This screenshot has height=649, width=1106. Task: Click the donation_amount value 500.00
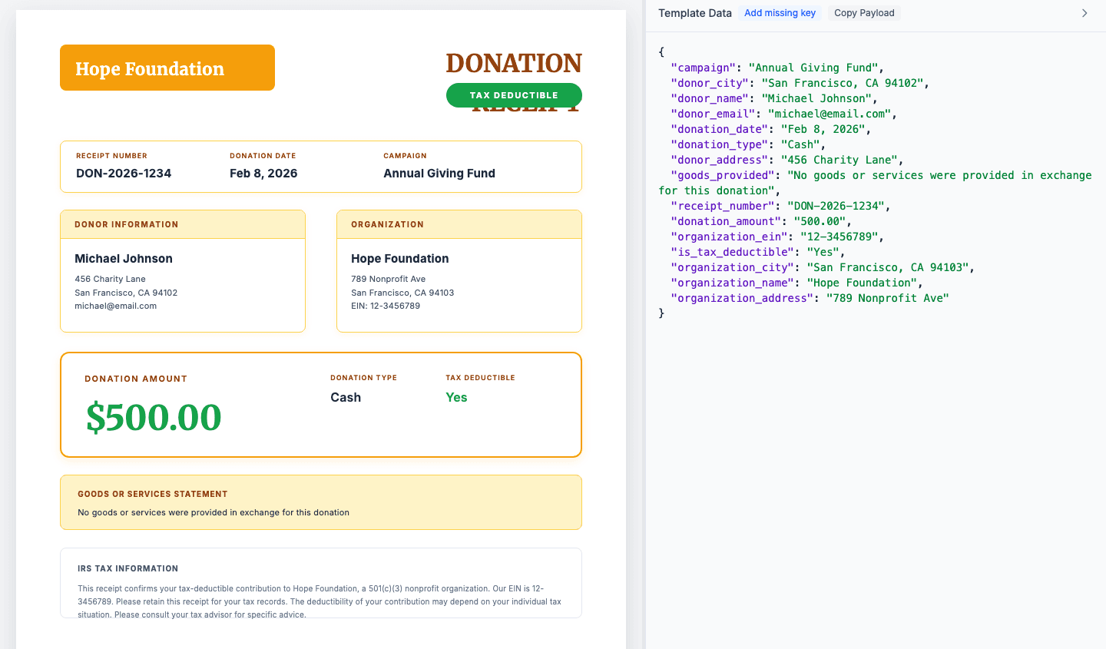click(819, 221)
